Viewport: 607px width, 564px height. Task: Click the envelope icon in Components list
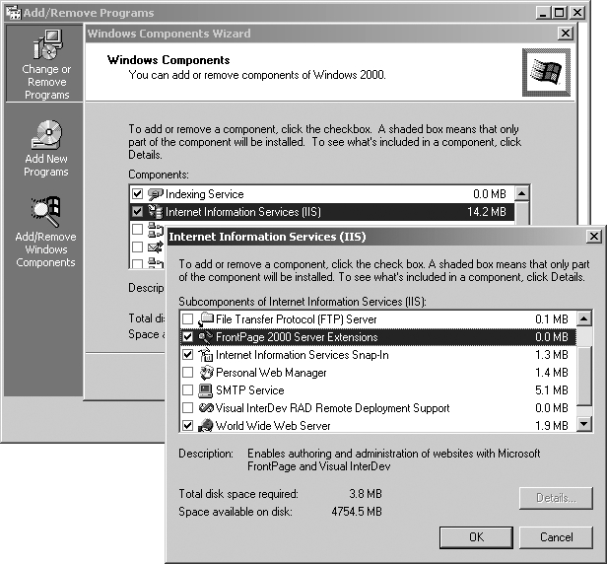[156, 247]
